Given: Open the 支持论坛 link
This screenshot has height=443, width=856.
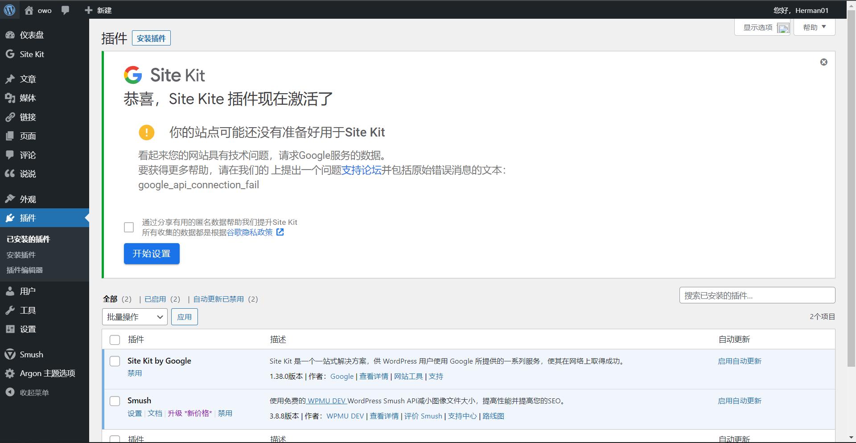Looking at the screenshot, I should click(362, 170).
